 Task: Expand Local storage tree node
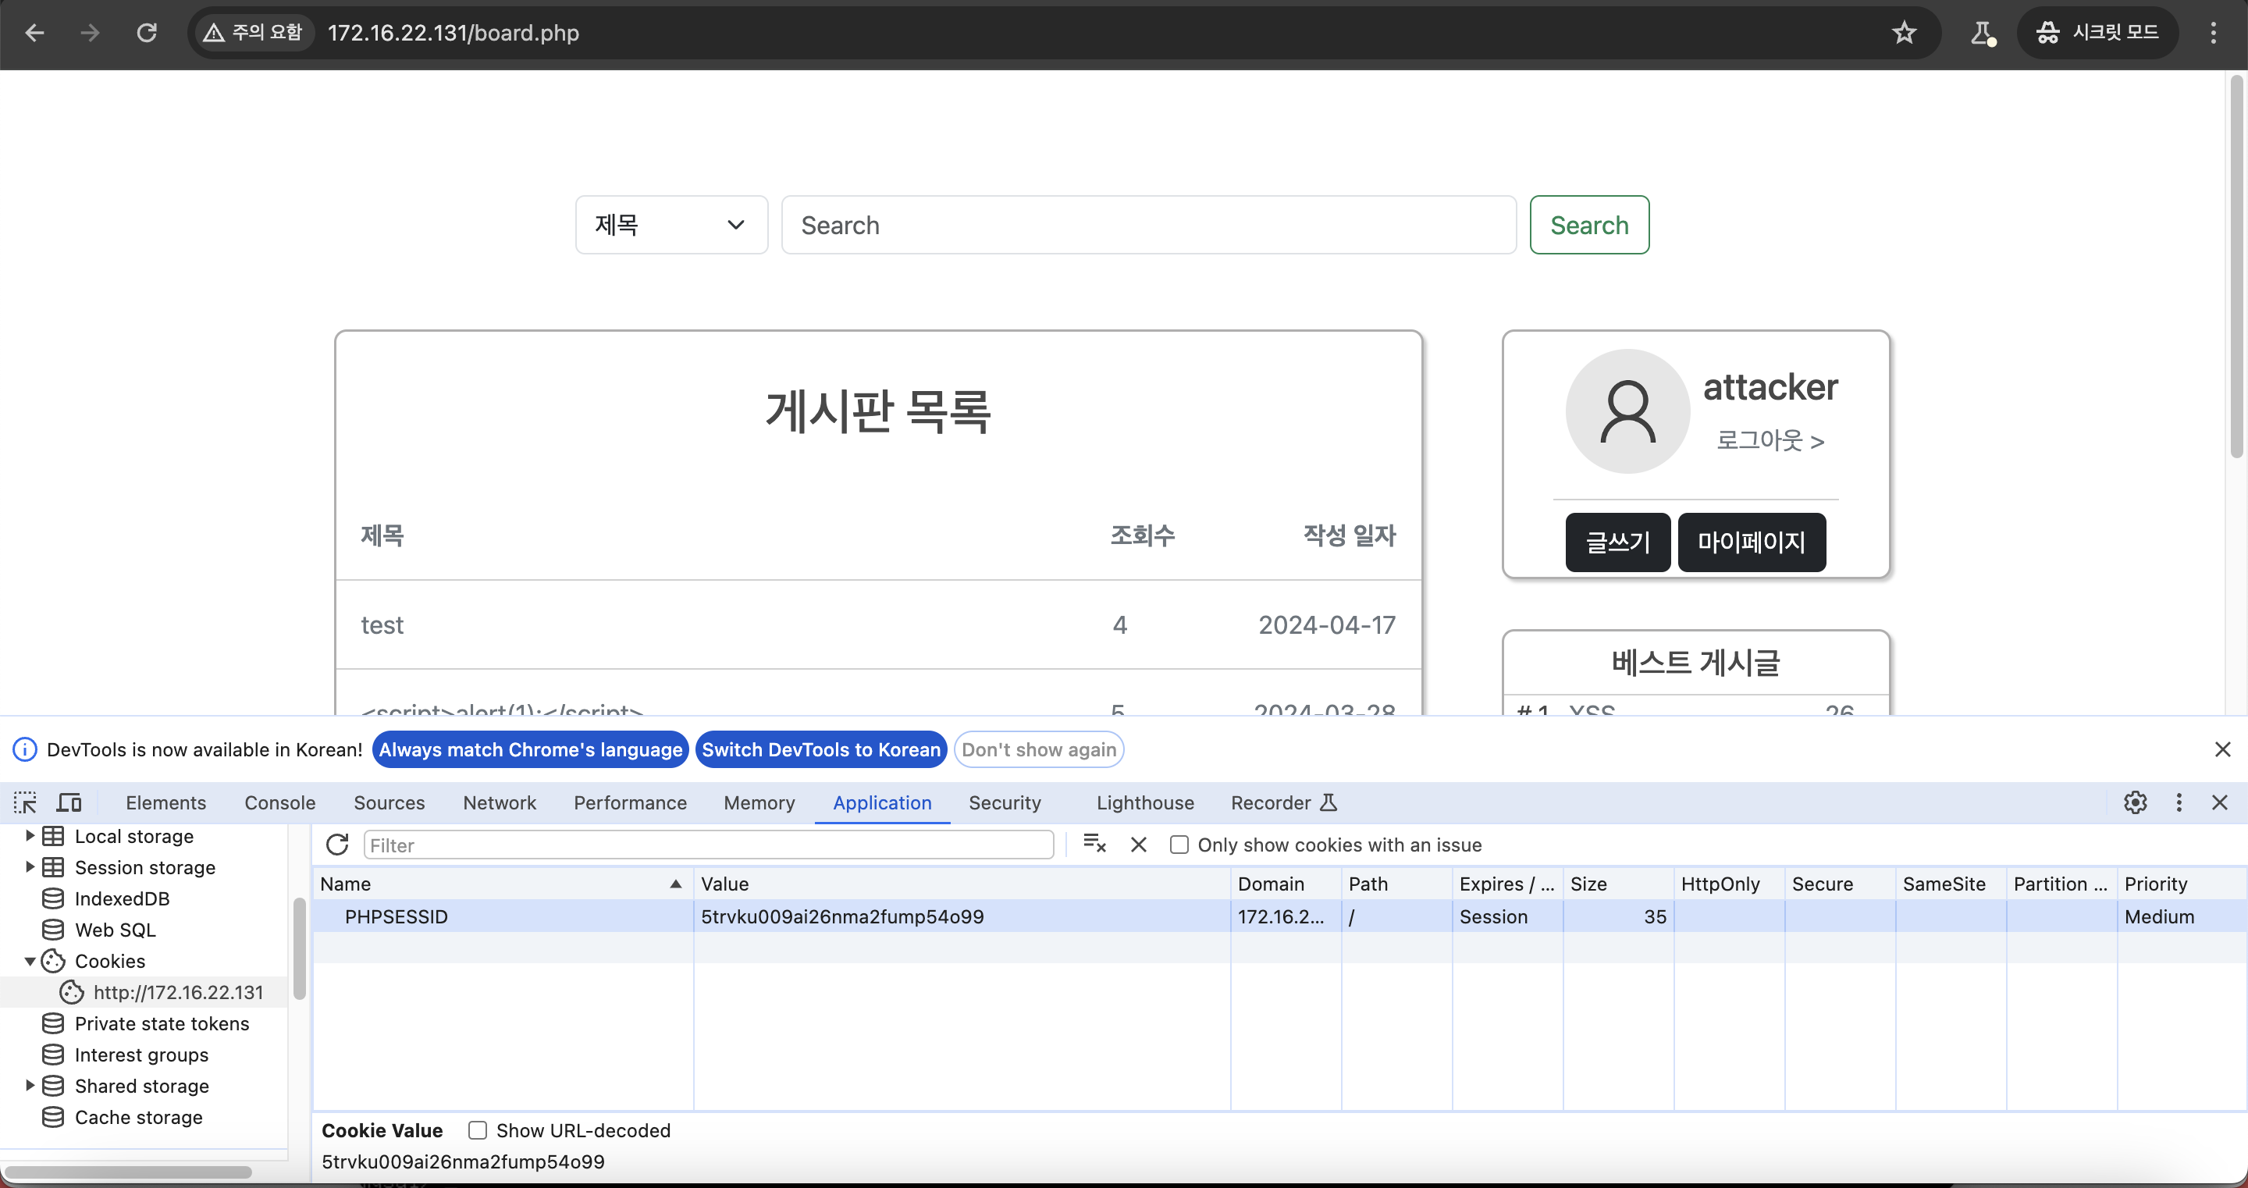[30, 835]
